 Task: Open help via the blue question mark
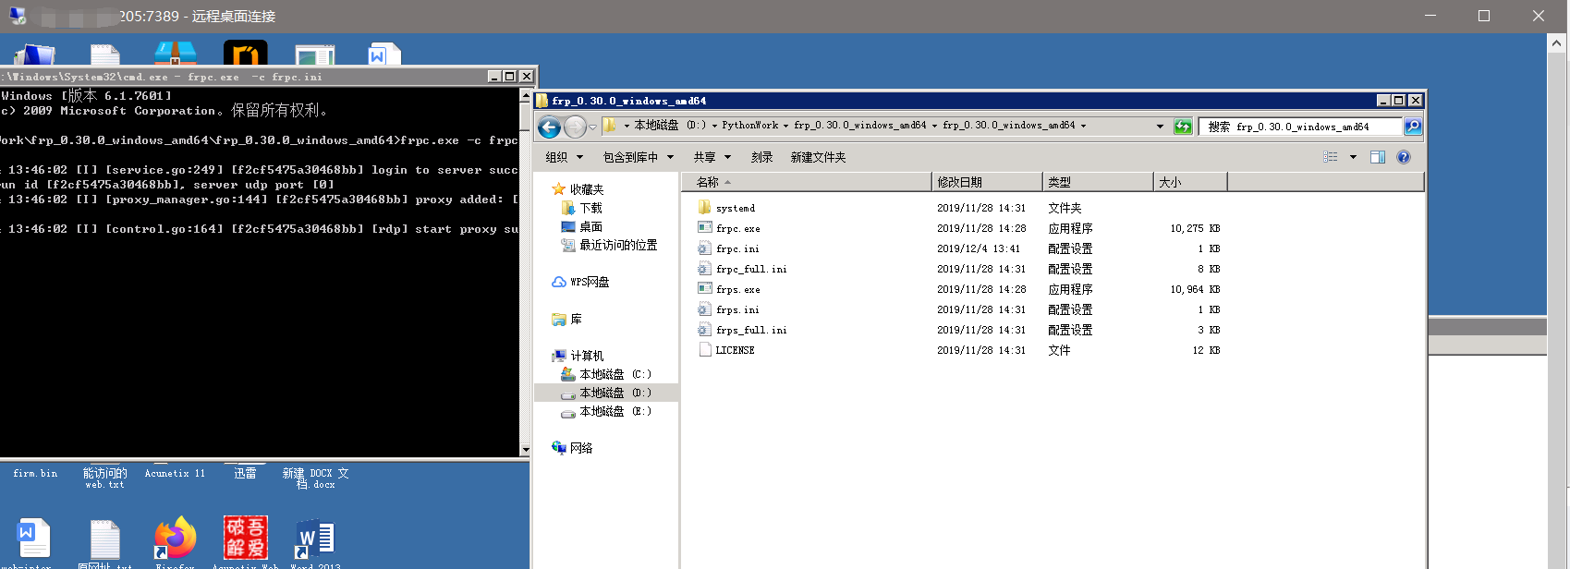(x=1404, y=157)
